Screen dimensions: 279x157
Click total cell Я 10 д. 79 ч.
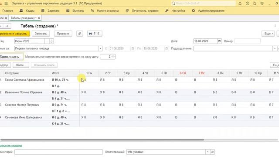coord(60,80)
